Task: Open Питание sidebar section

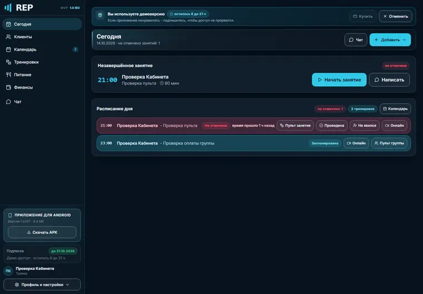Action: pos(42,75)
